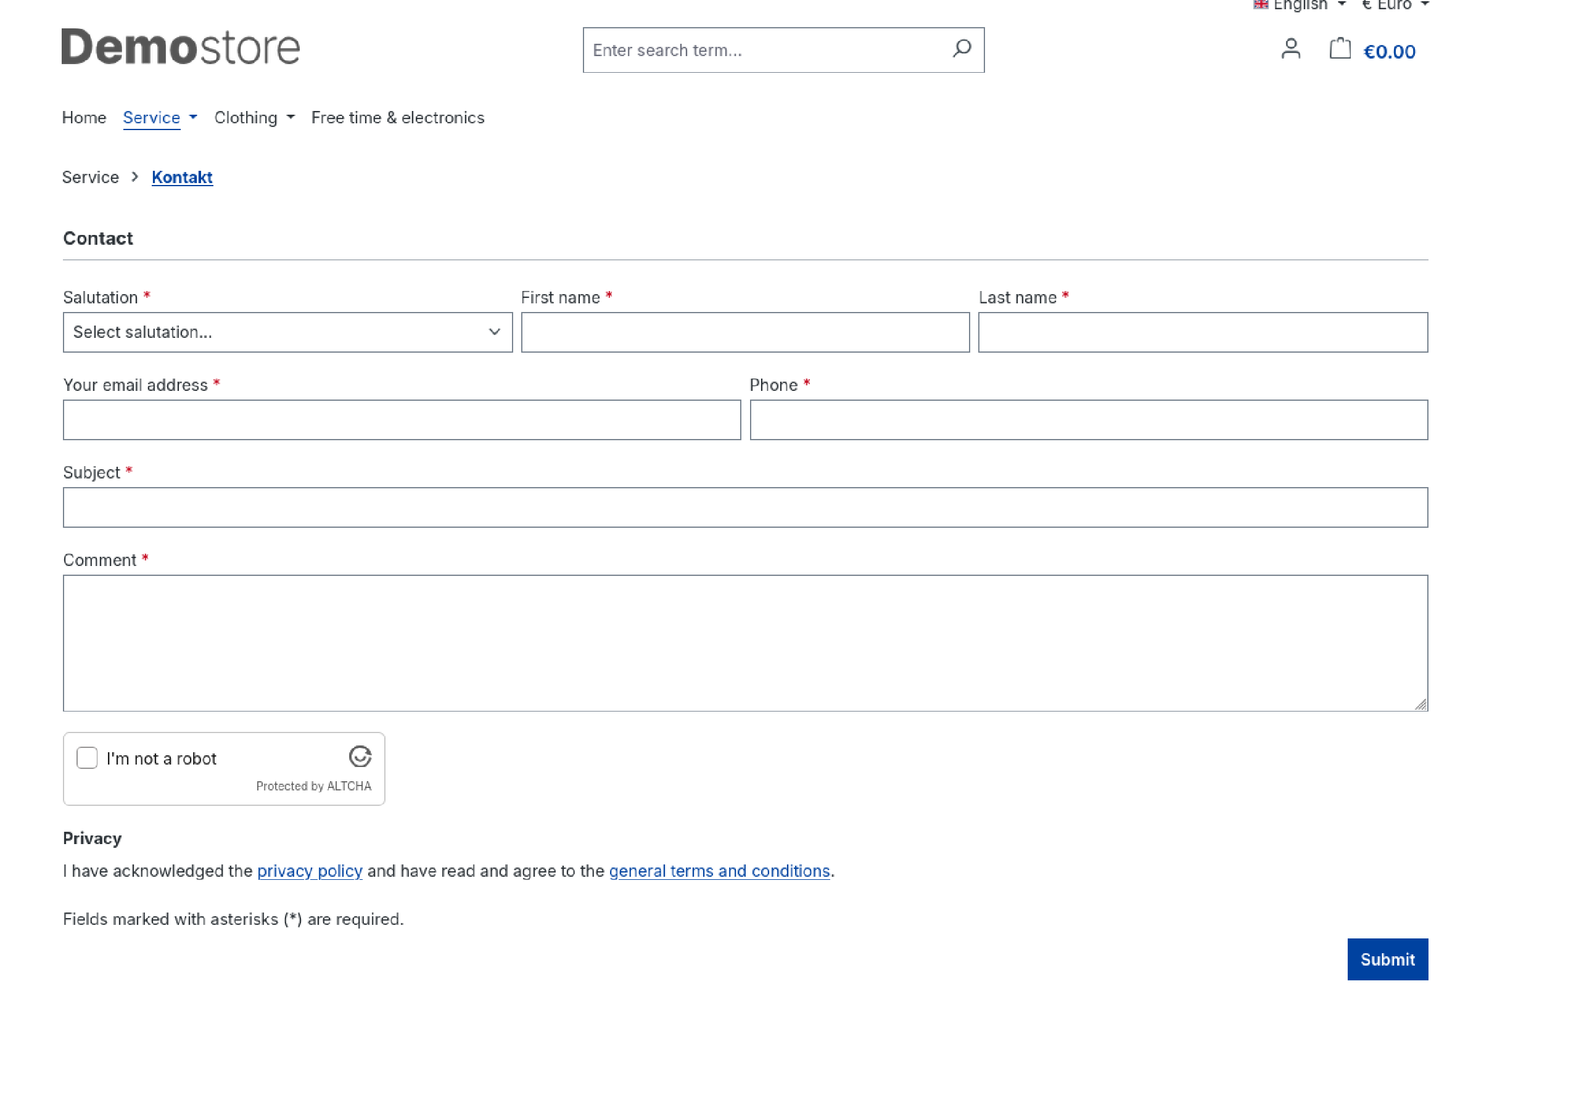Click the €0.00 cart total
This screenshot has width=1579, height=1116.
(1389, 52)
